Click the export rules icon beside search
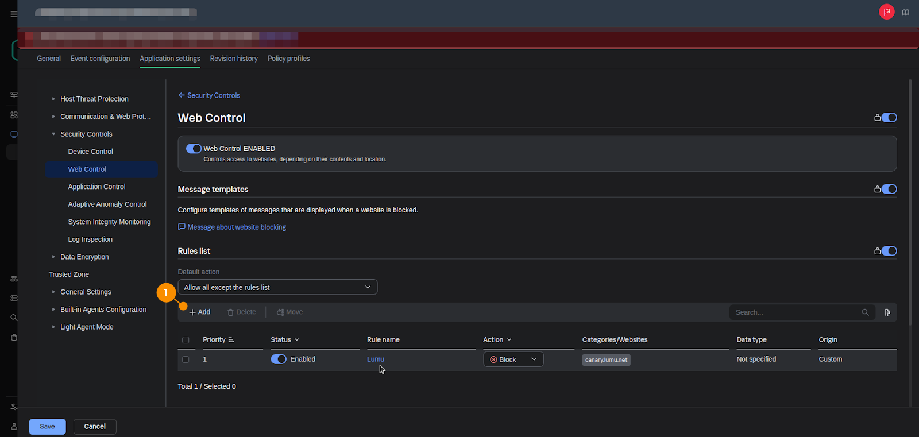Screen dimensions: 919x437 (x=887, y=312)
